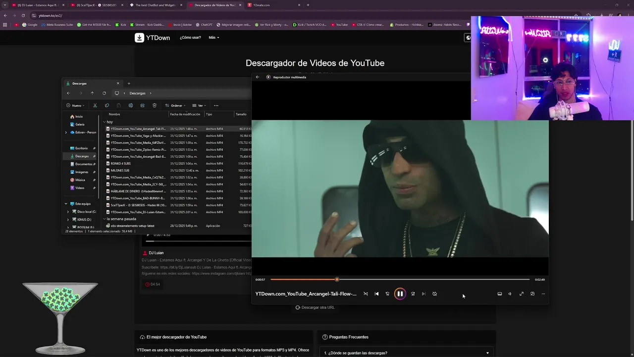Skip forward thirty seconds in media player

click(x=413, y=294)
